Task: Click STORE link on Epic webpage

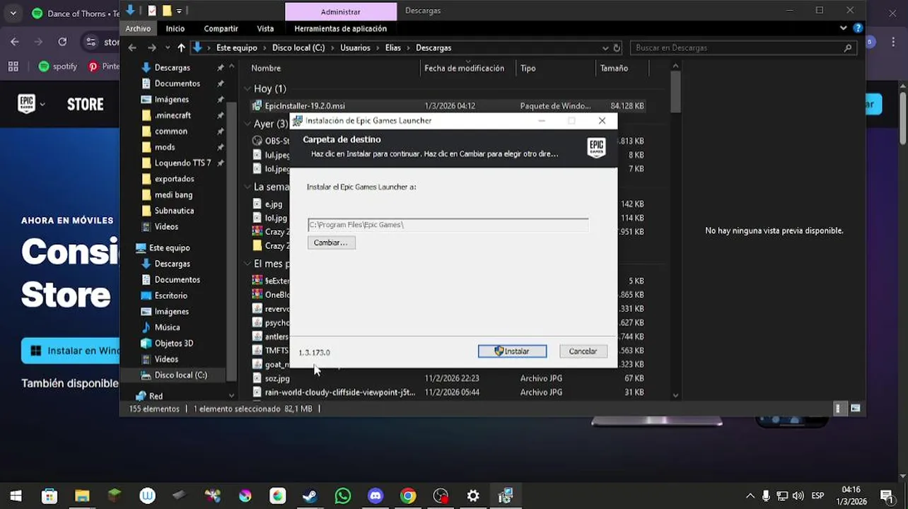Action: pyautogui.click(x=85, y=104)
